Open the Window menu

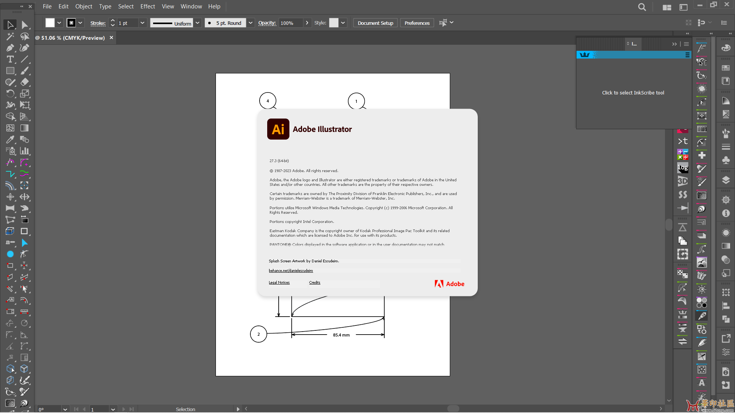point(191,7)
